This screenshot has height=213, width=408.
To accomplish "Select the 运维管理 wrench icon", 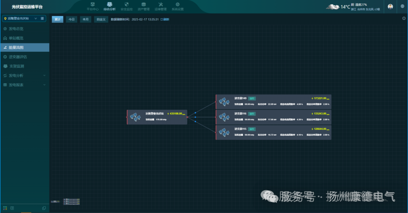I will coord(161,6).
